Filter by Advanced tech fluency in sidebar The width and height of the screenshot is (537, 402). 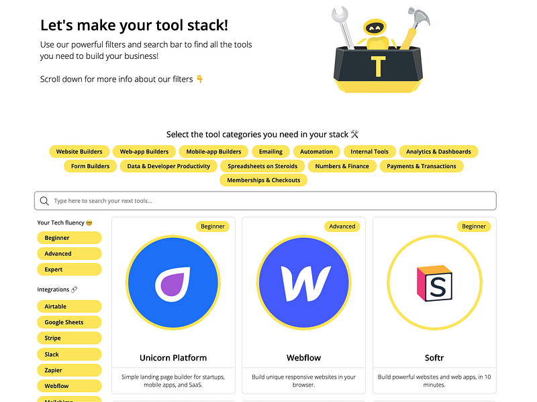(69, 254)
